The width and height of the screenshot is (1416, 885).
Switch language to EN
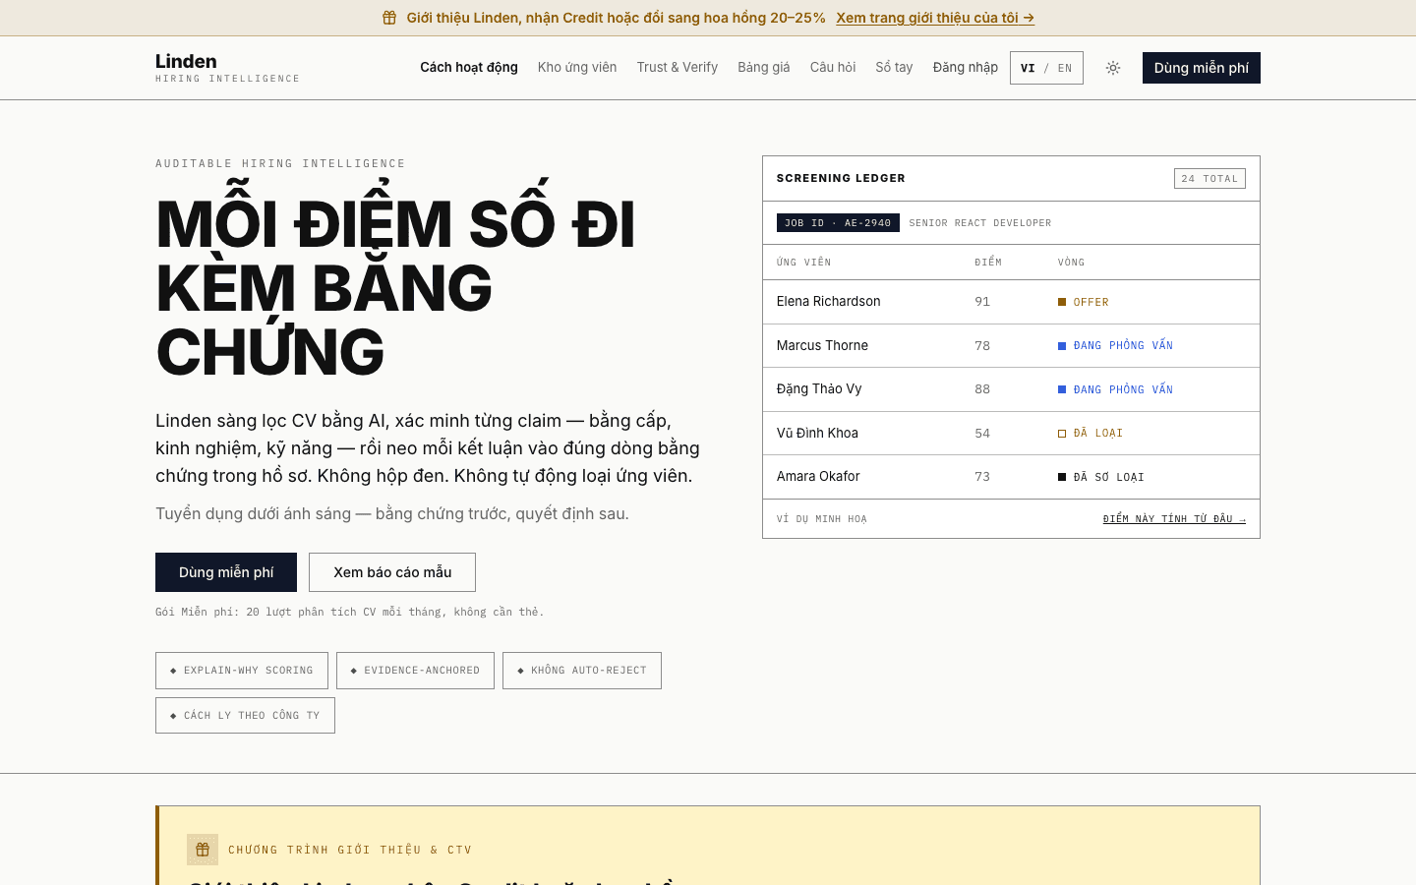click(1065, 68)
